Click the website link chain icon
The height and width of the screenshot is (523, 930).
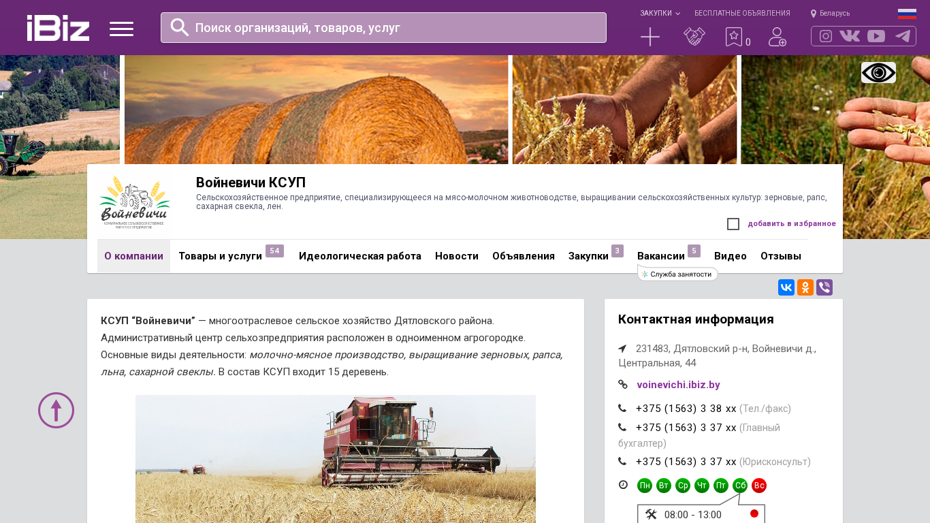click(622, 385)
